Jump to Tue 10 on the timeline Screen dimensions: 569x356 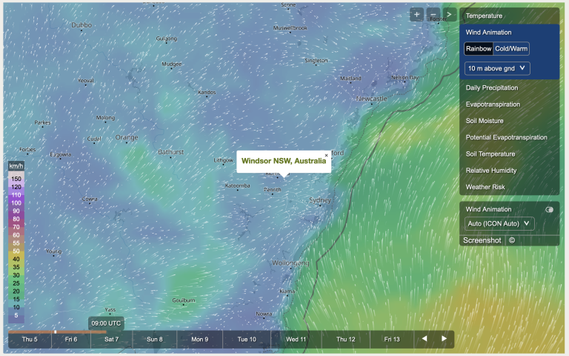click(247, 339)
